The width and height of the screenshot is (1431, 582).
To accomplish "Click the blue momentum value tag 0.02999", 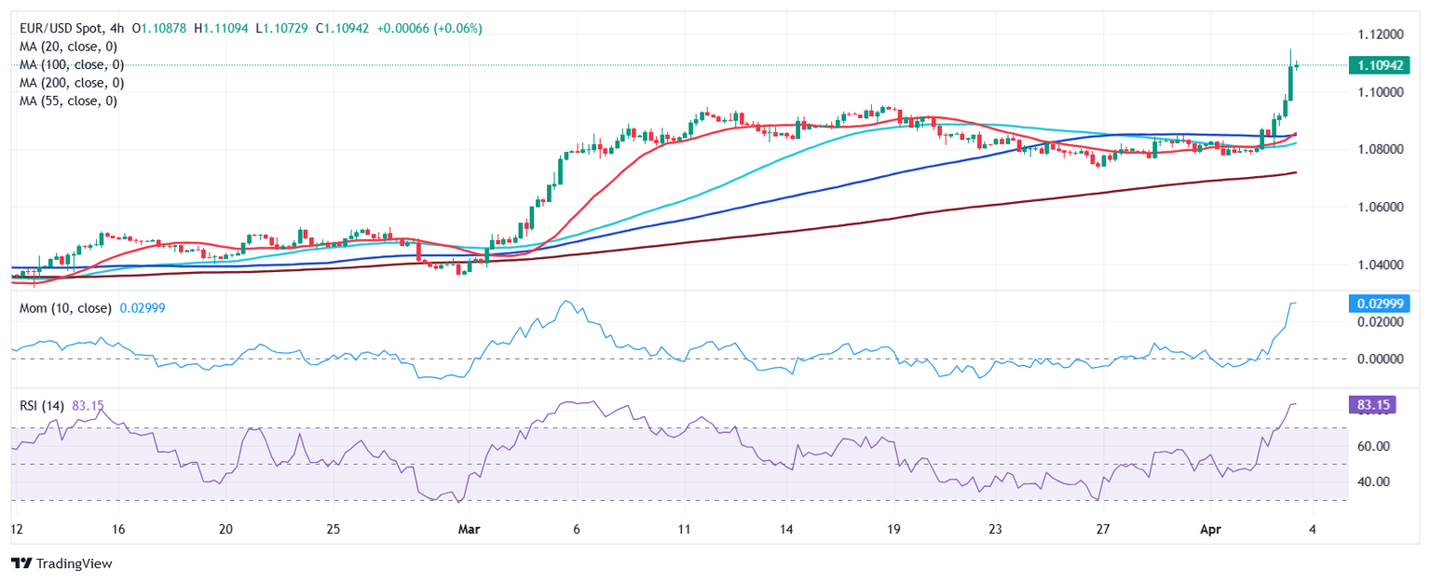I will click(1379, 304).
